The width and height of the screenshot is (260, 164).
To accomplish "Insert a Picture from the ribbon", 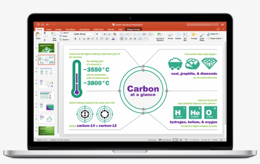I will (170, 36).
